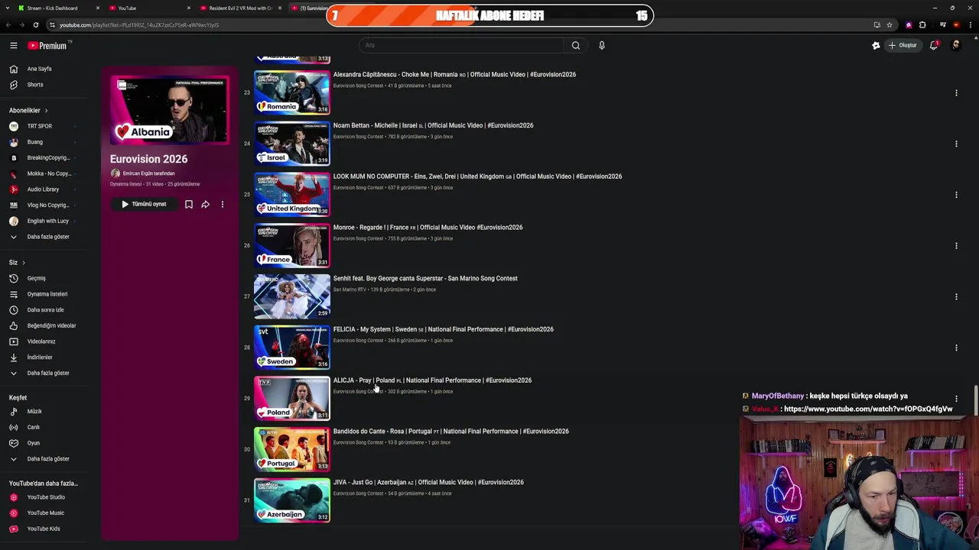
Task: Open Romania Choke Me video thumbnail
Action: tap(292, 92)
